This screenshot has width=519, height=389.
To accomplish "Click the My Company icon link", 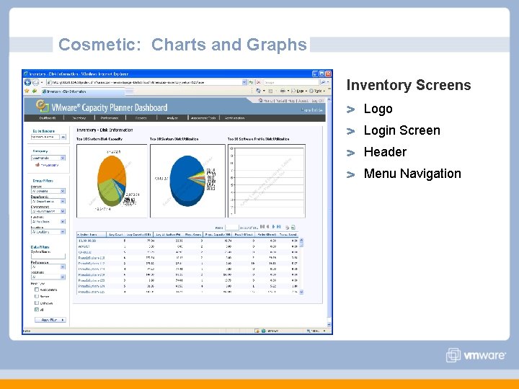I will [x=37, y=165].
